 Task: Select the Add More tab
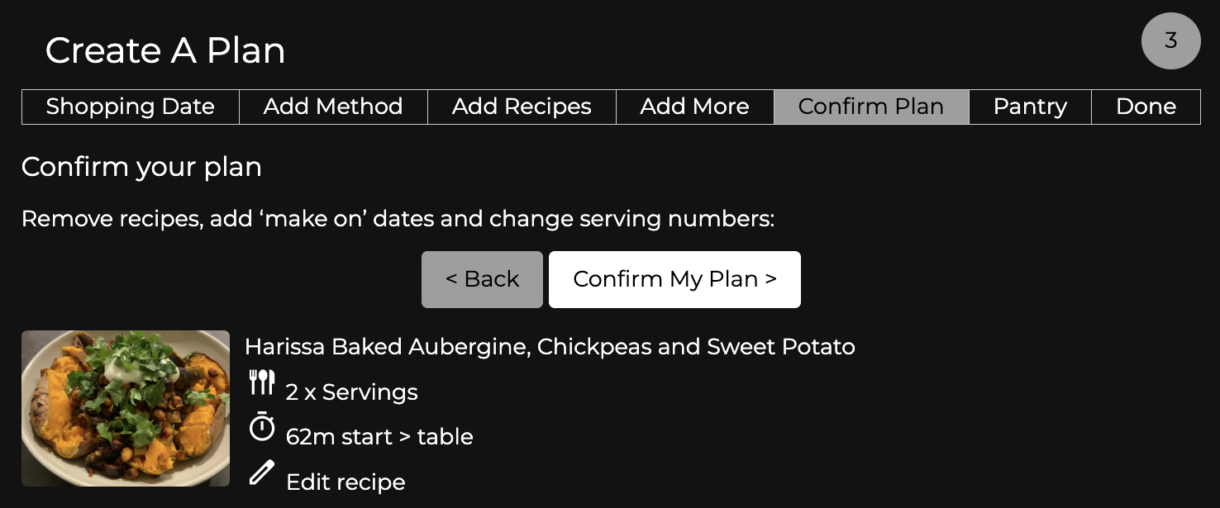coord(695,107)
